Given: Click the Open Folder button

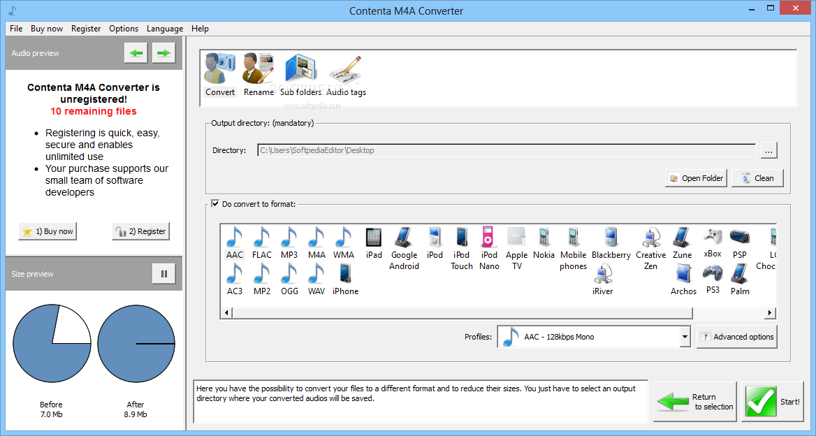Looking at the screenshot, I should (696, 178).
